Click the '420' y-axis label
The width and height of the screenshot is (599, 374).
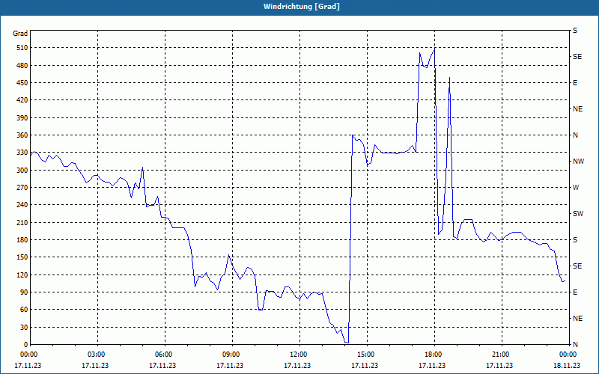pos(22,100)
